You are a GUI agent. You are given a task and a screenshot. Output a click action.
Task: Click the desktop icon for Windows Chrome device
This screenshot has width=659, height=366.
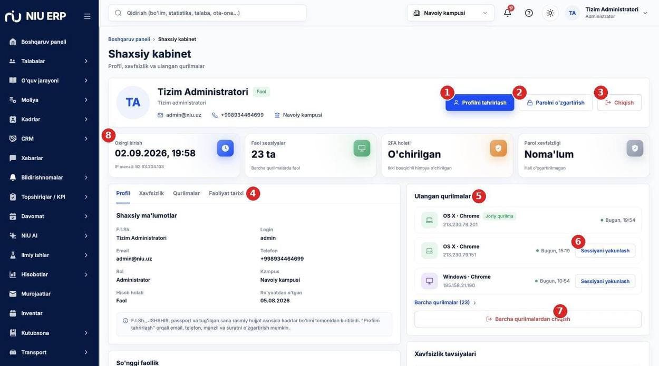tap(429, 281)
